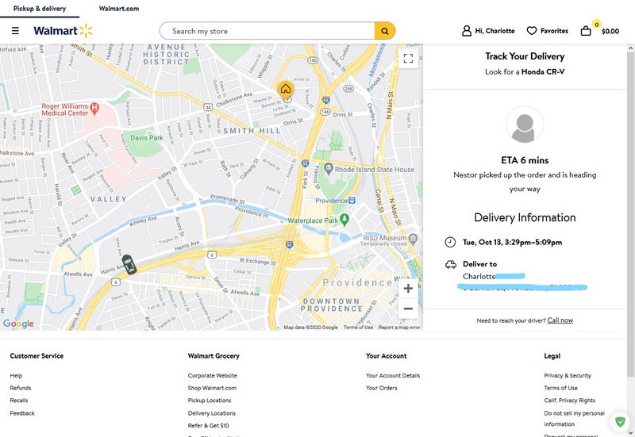This screenshot has height=437, width=635.
Task: Switch to the Pickup & delivery tab
Action: (x=40, y=8)
